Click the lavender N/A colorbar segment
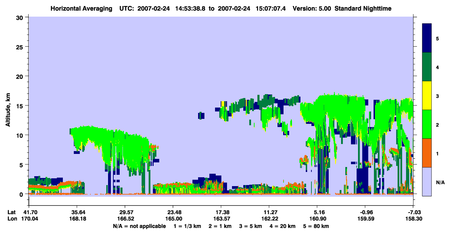Image resolution: width=459 pixels, height=236 pixels. (427, 182)
